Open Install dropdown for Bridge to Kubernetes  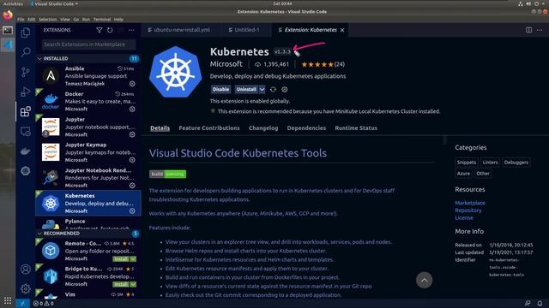coord(134,285)
